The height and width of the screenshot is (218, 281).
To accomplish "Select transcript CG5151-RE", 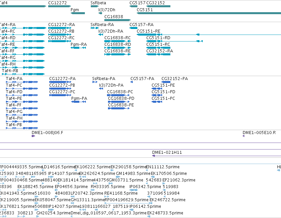I will coord(209,35).
